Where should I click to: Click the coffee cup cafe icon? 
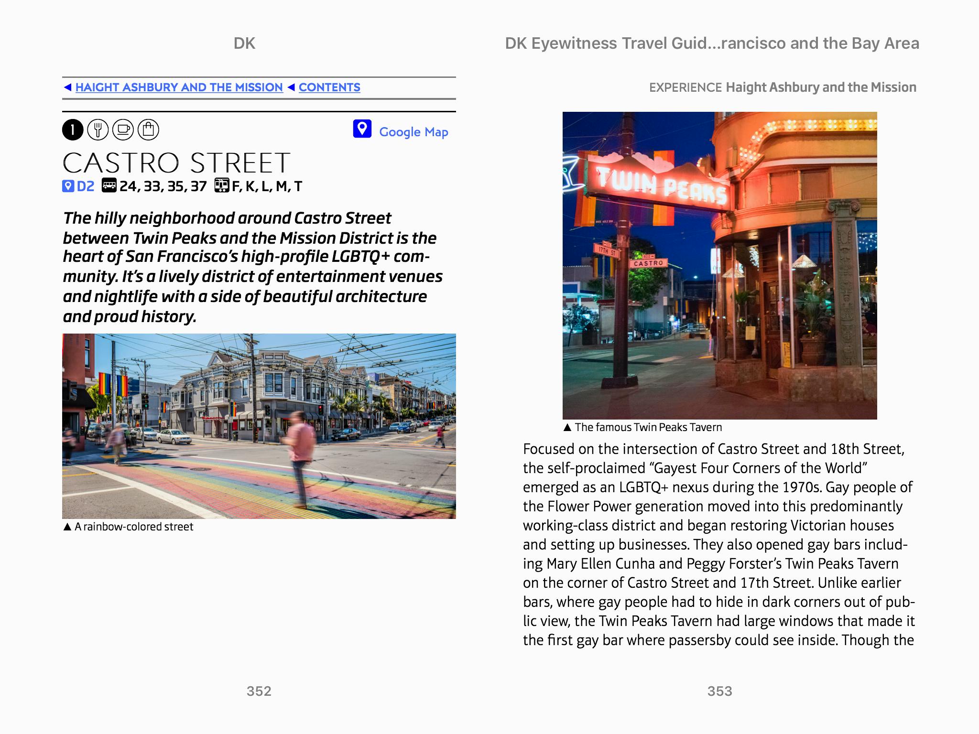click(x=123, y=130)
